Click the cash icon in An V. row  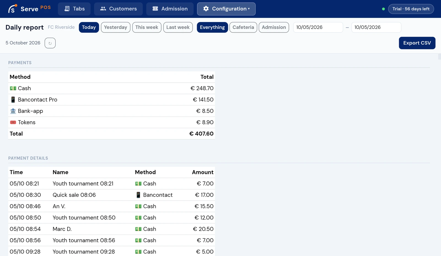point(138,206)
